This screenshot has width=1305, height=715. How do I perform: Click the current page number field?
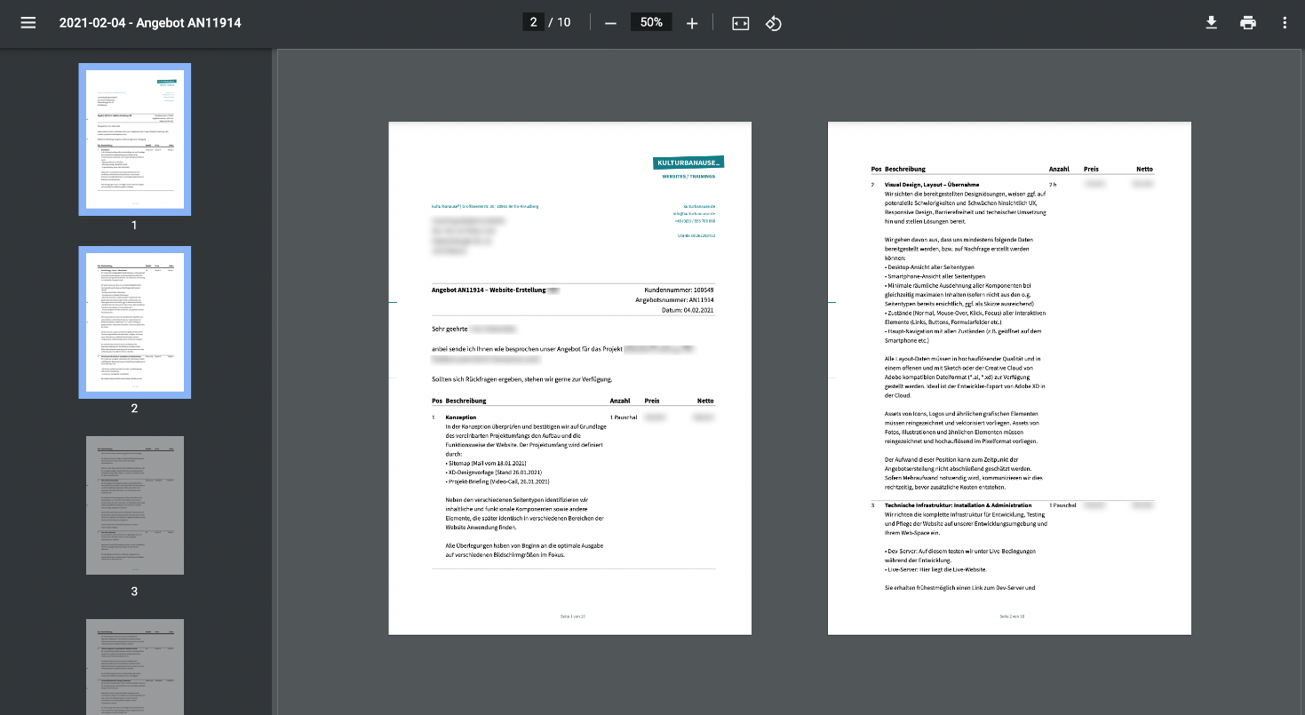(x=533, y=22)
